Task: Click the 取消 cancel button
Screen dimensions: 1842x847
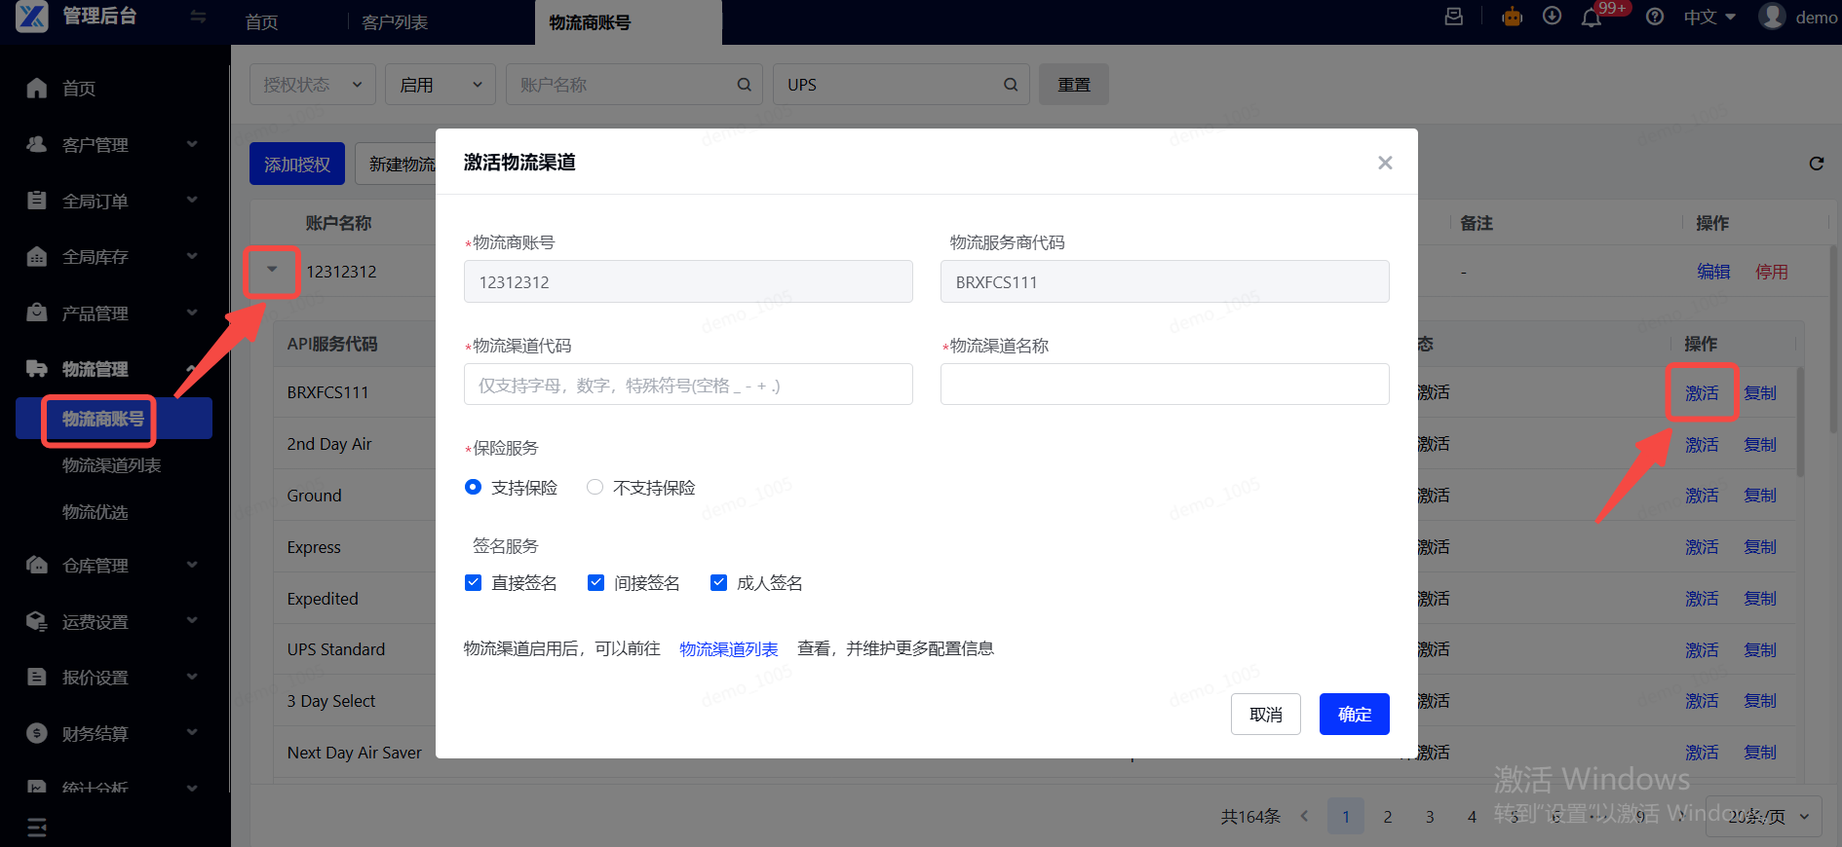Action: click(1266, 715)
